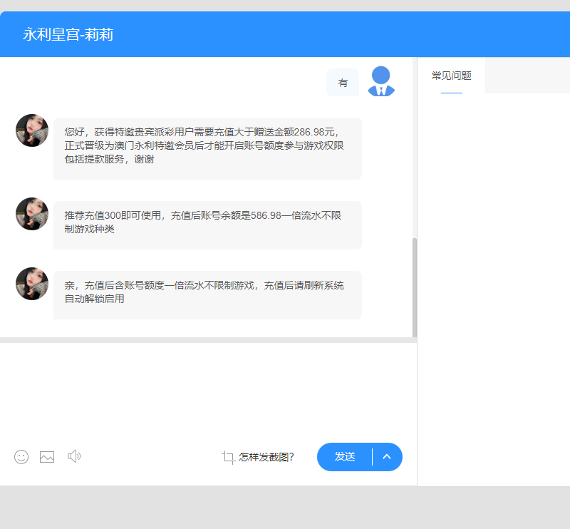Open the emoji picker smiley icon
Screen dimensions: 570x529
21,457
